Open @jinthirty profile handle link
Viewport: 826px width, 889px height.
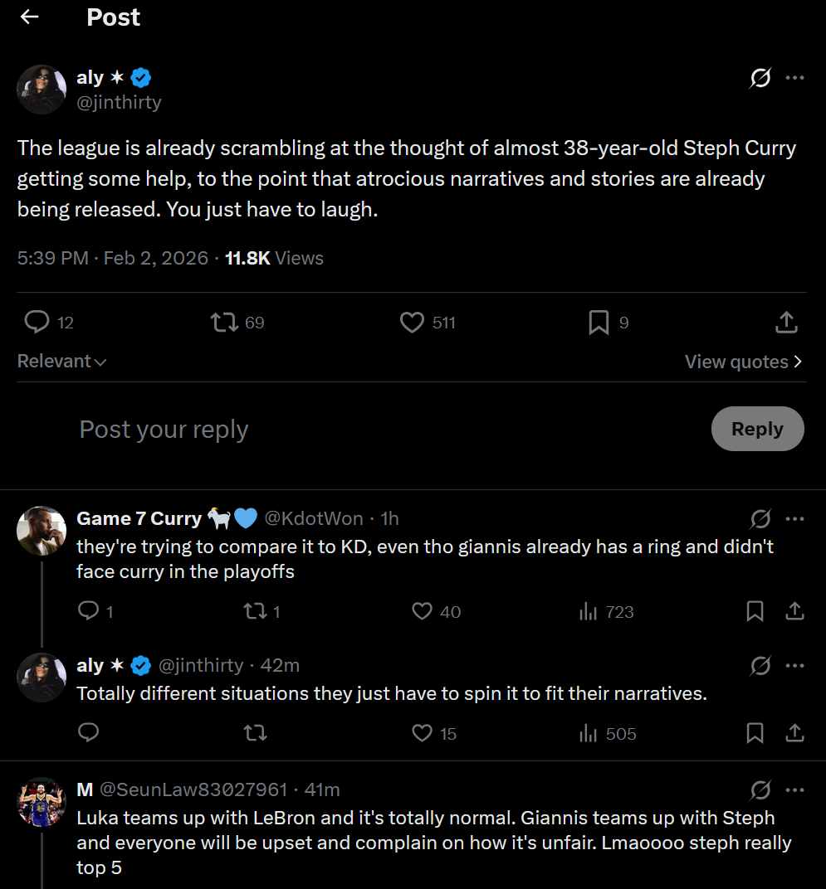pos(119,102)
